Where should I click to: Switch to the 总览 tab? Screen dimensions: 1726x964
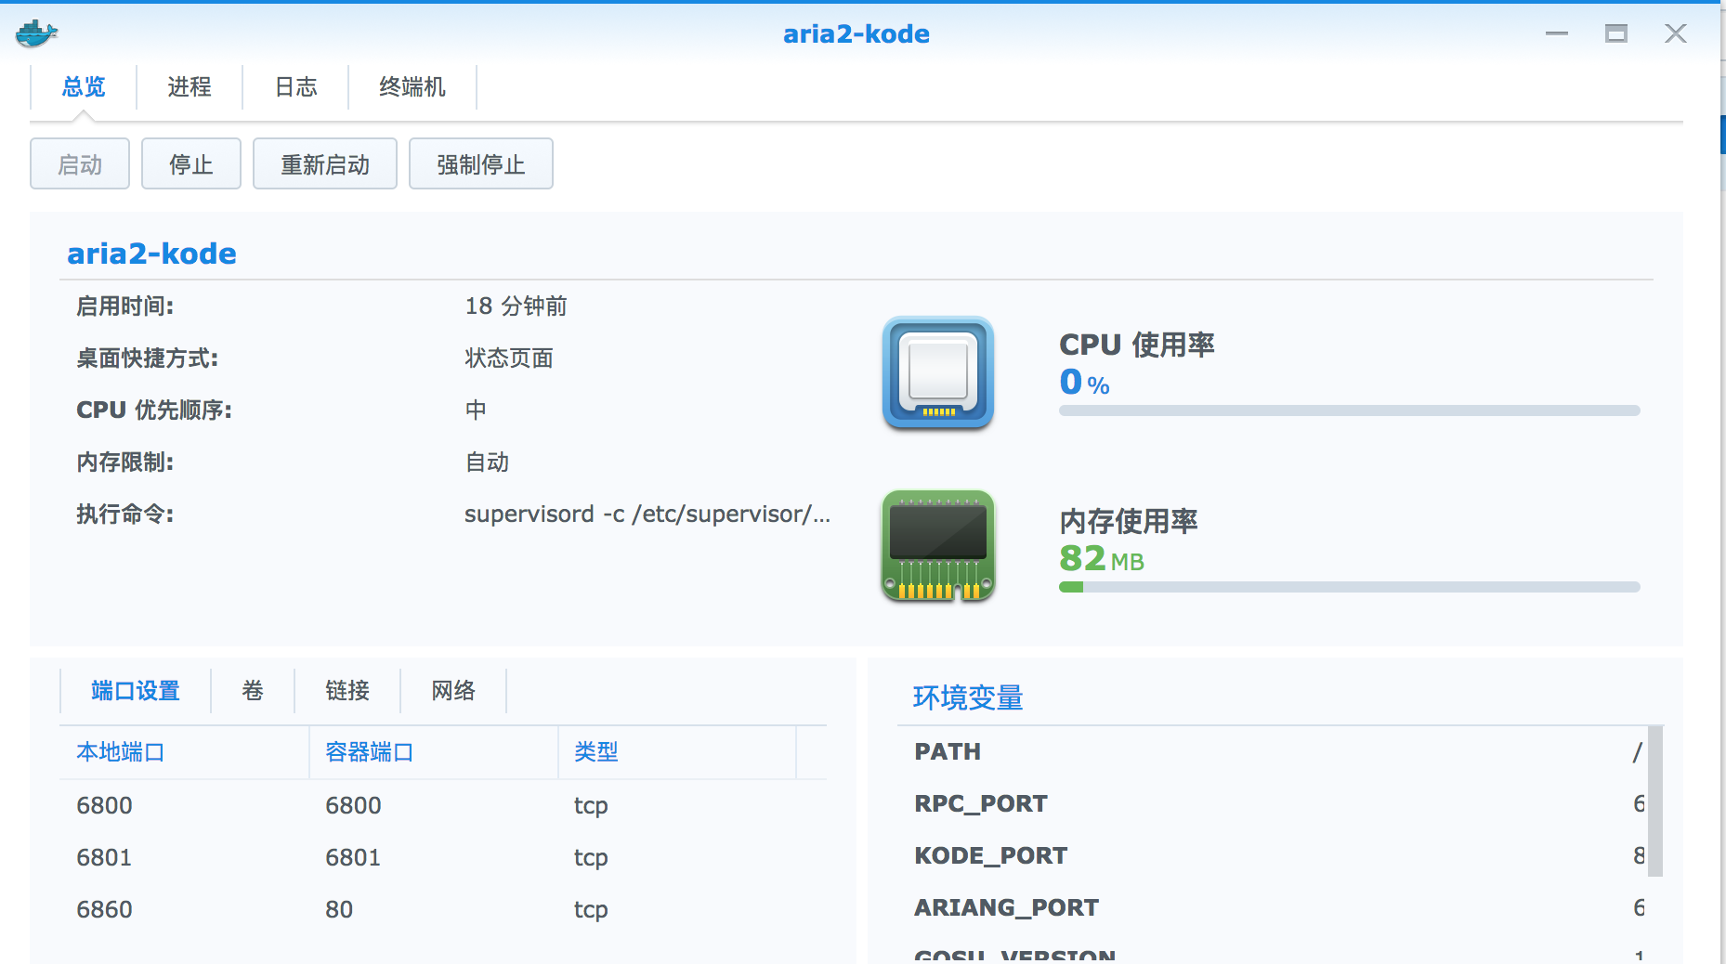(84, 87)
